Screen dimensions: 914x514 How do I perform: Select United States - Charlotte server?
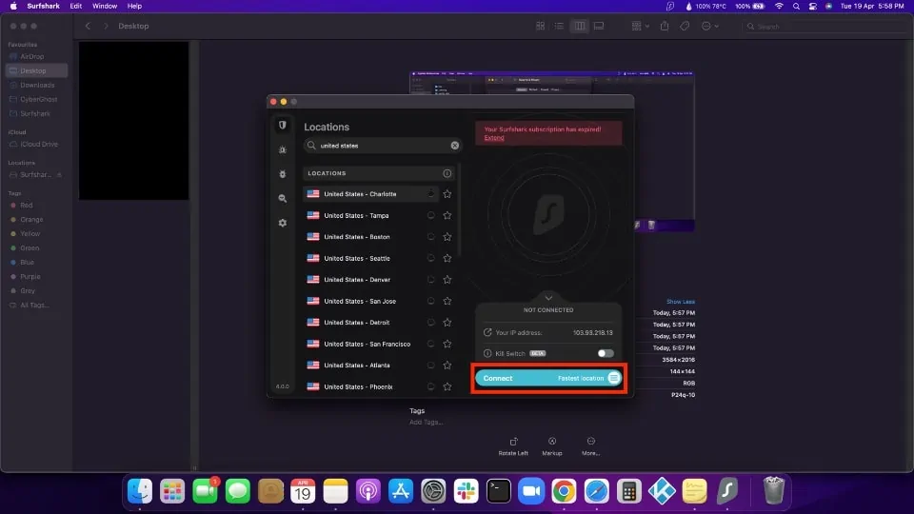click(370, 194)
